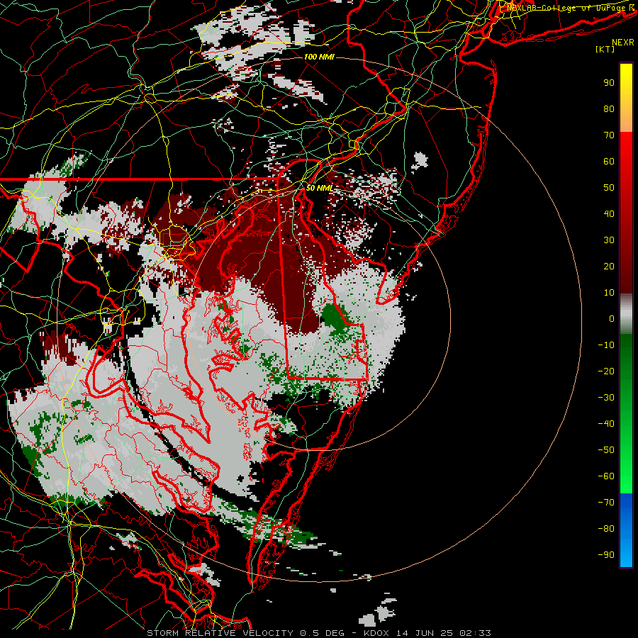The width and height of the screenshot is (638, 638).
Task: Click the velocity scale label "70"
Action: [609, 135]
